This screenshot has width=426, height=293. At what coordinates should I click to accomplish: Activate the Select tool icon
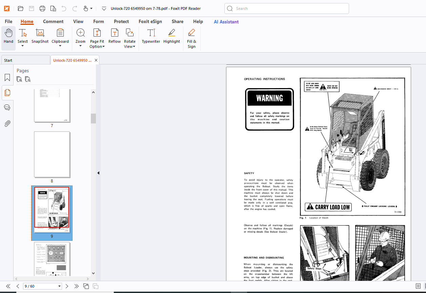pos(23,33)
